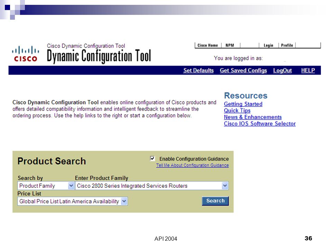Click the Search button

coord(215,201)
